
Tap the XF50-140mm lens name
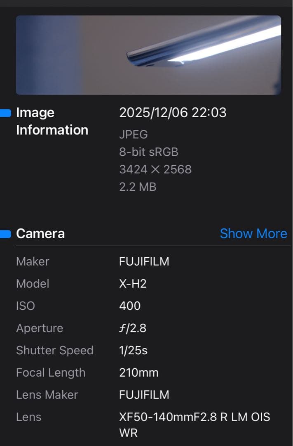pyautogui.click(x=194, y=417)
